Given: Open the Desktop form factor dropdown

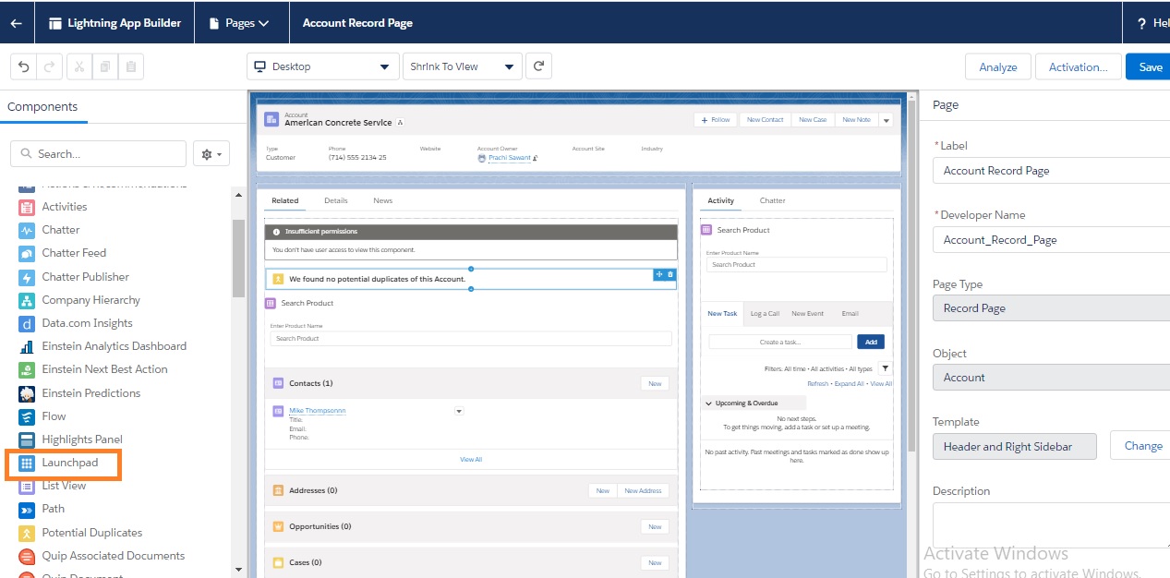Looking at the screenshot, I should pyautogui.click(x=322, y=66).
